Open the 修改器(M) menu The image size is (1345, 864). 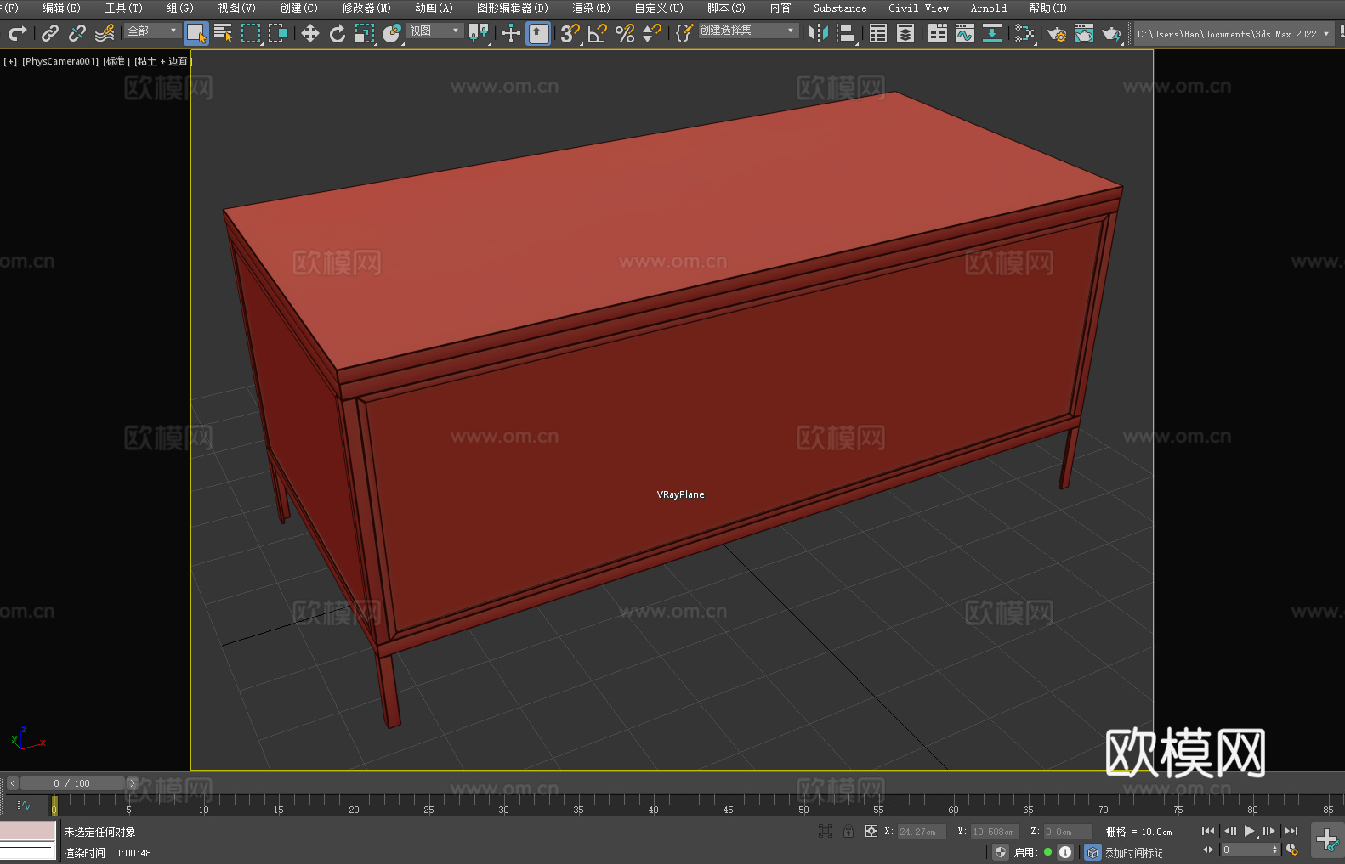tap(366, 8)
